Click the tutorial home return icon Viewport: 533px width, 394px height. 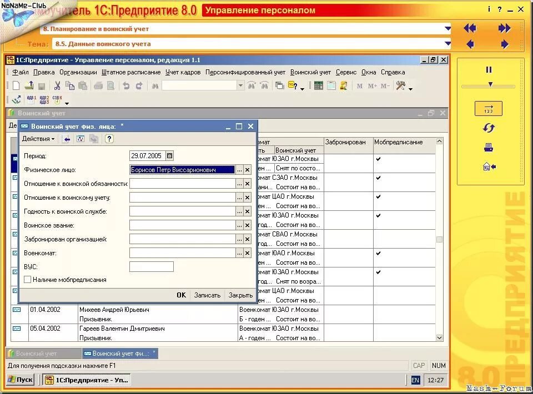[489, 166]
